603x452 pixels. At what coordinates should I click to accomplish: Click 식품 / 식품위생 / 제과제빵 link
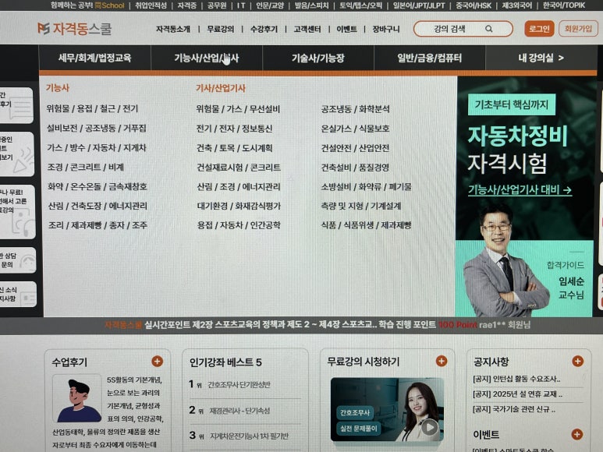pyautogui.click(x=366, y=225)
